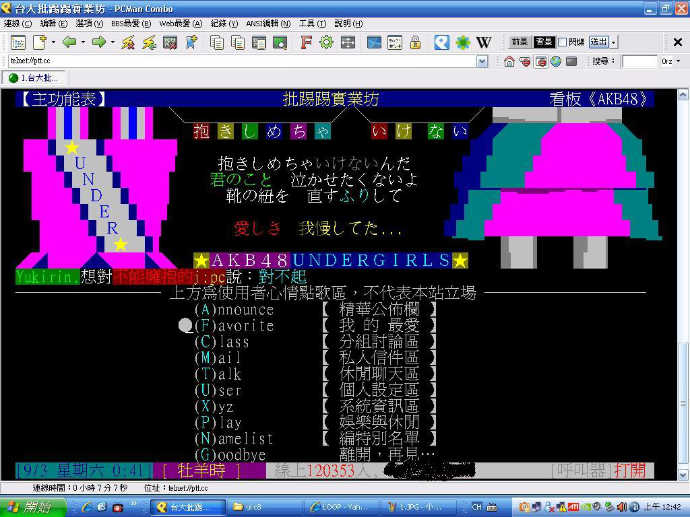The height and width of the screenshot is (517, 690).
Task: Click the paste icon
Action: [238, 42]
